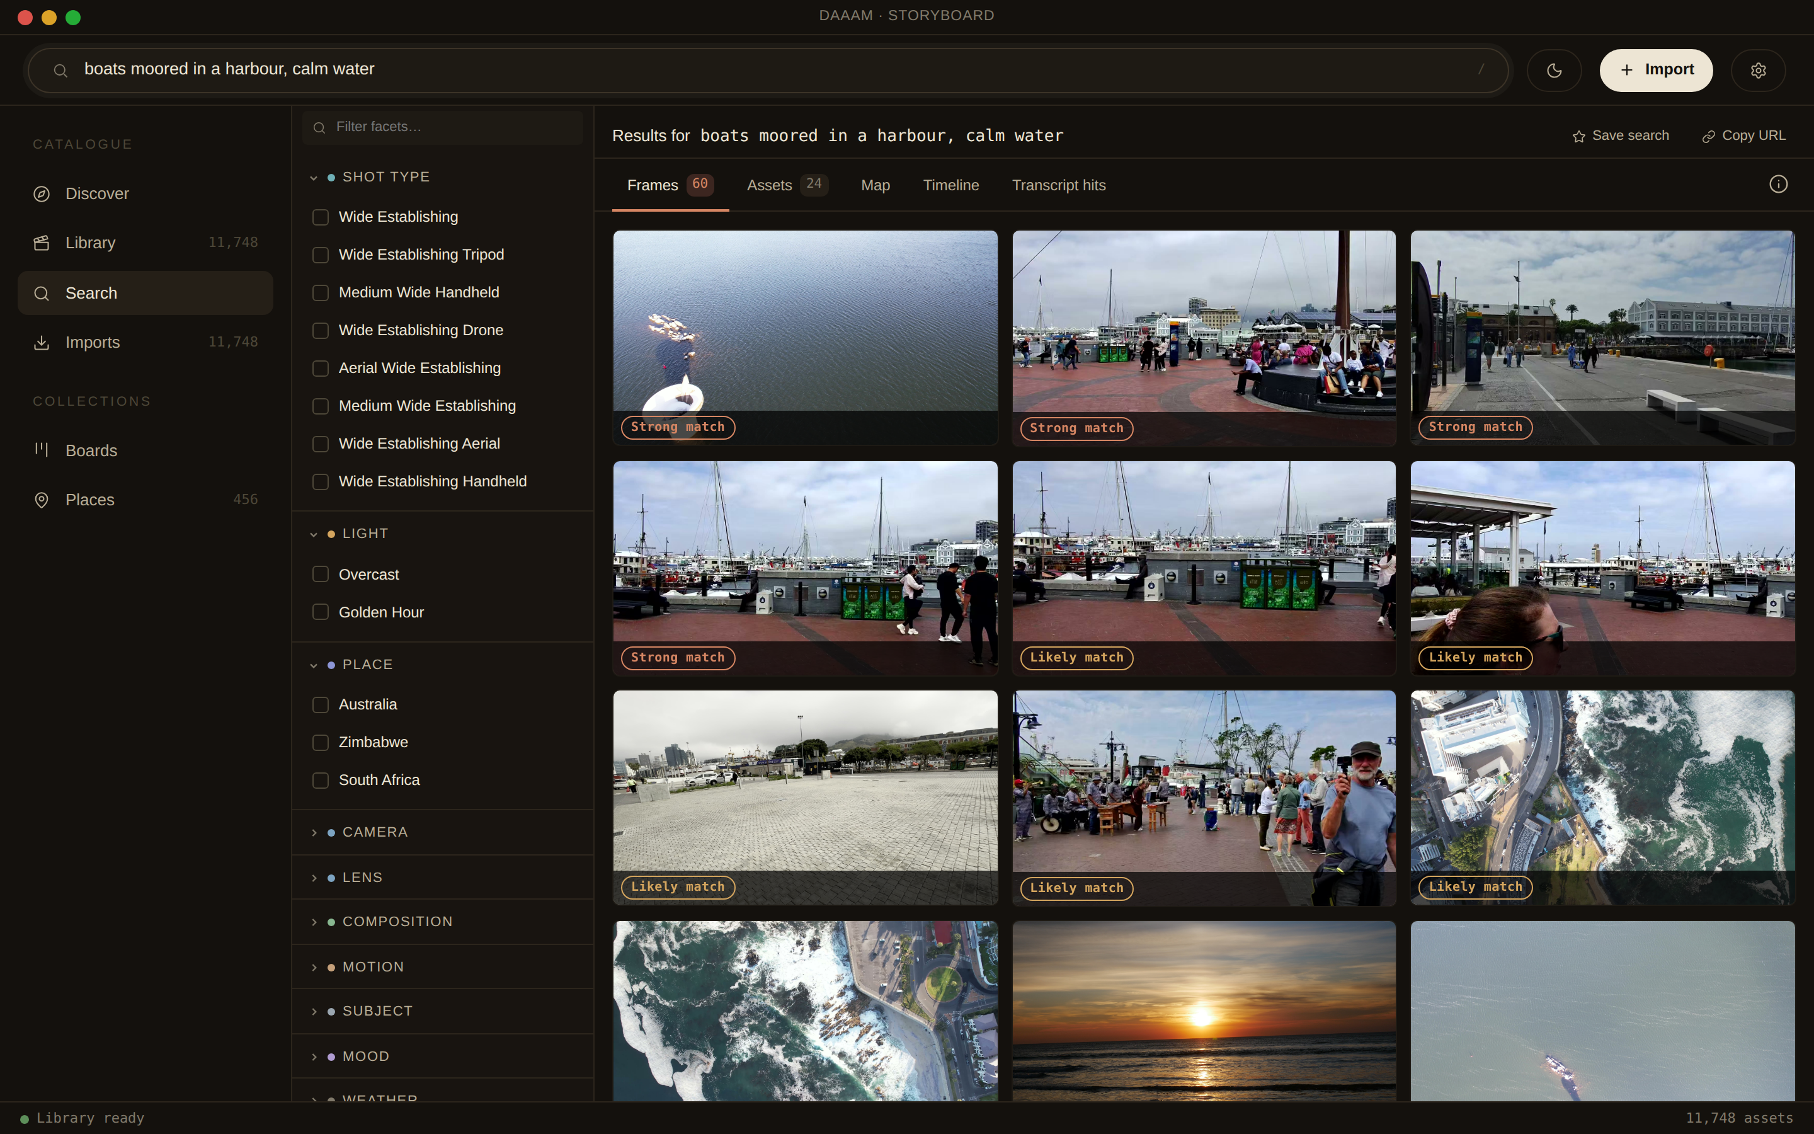Open Places pin icon

[x=42, y=500]
